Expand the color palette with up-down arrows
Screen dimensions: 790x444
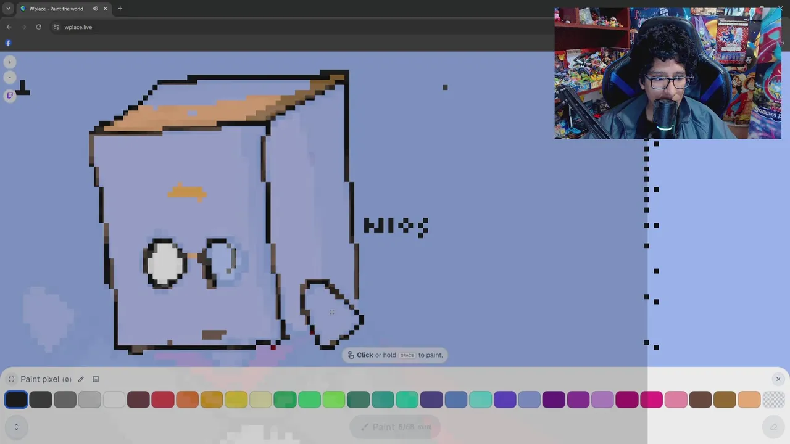click(16, 426)
